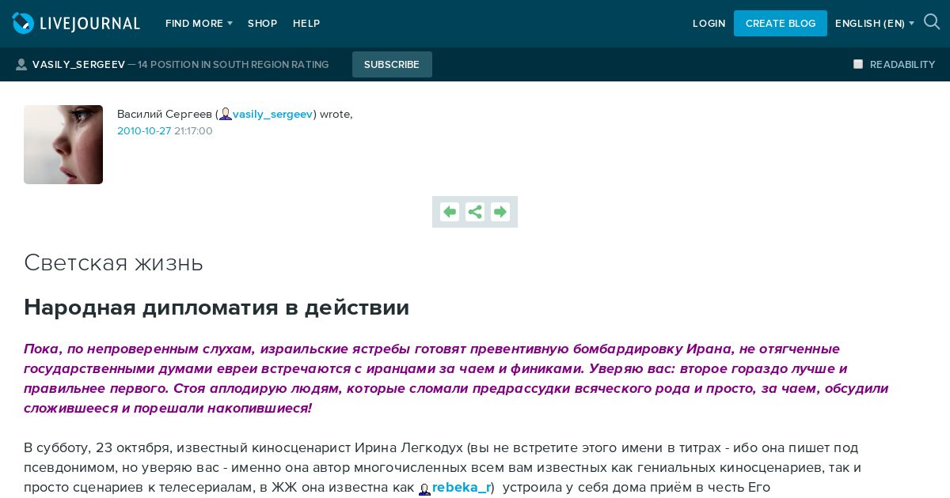Click the Readability label text
This screenshot has width=950, height=498.
[x=902, y=65]
